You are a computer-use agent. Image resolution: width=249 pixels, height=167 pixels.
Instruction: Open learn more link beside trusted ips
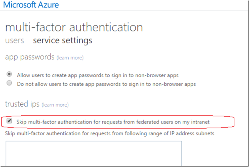pos(55,105)
